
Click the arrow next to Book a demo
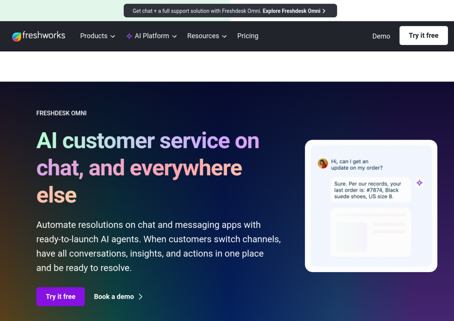coord(140,297)
